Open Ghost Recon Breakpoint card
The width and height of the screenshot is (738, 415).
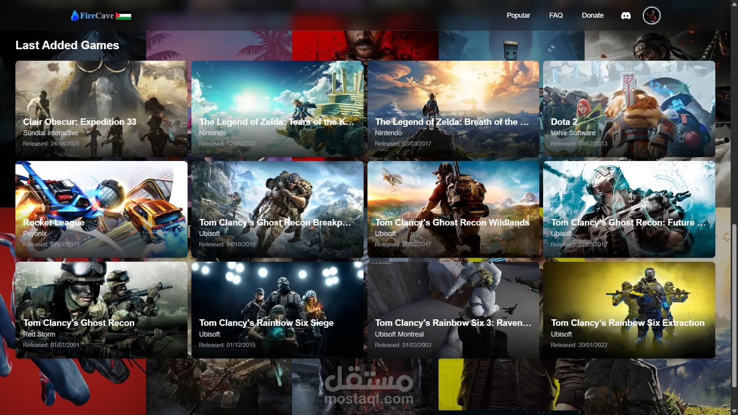277,209
